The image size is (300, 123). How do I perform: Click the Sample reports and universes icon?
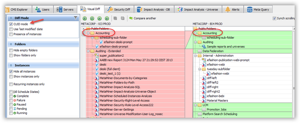pyautogui.click(x=204, y=47)
